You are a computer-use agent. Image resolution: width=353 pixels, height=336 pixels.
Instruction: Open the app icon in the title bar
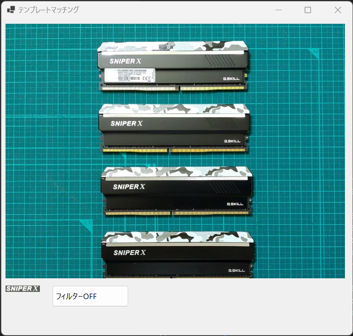pyautogui.click(x=11, y=10)
